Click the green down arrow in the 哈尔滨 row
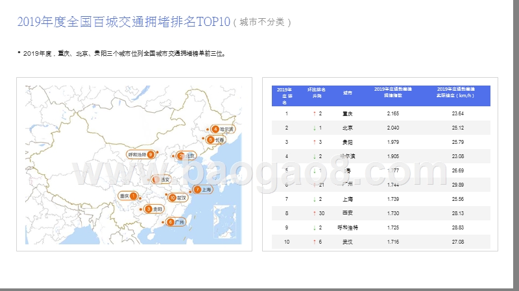The height and width of the screenshot is (291, 519). point(315,156)
